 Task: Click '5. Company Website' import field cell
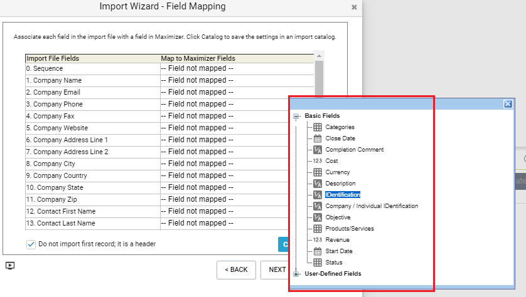[93, 128]
